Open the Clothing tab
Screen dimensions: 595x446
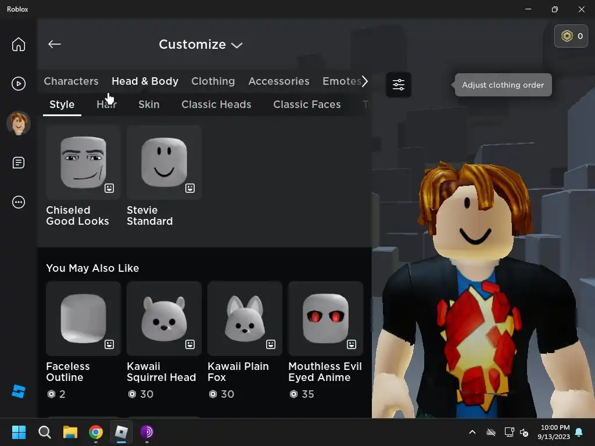213,81
